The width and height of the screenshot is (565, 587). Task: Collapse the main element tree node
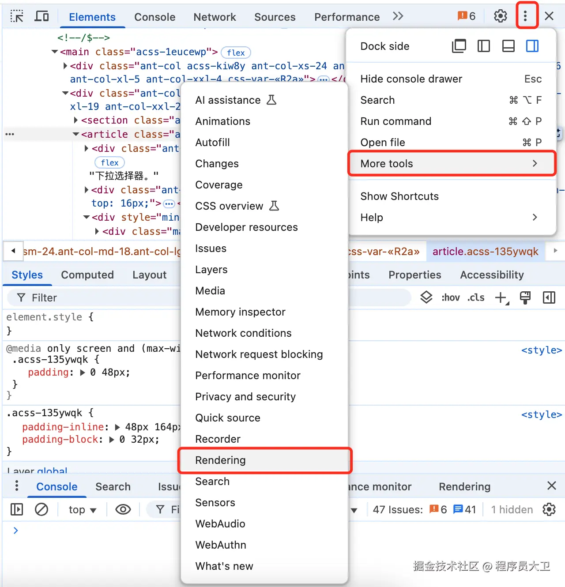pyautogui.click(x=55, y=52)
